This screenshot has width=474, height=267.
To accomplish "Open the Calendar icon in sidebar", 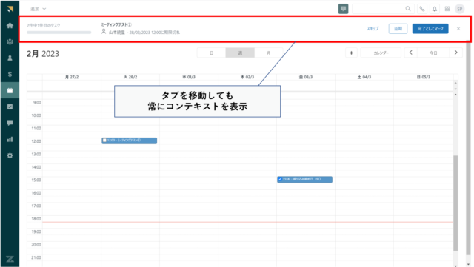I will [10, 90].
